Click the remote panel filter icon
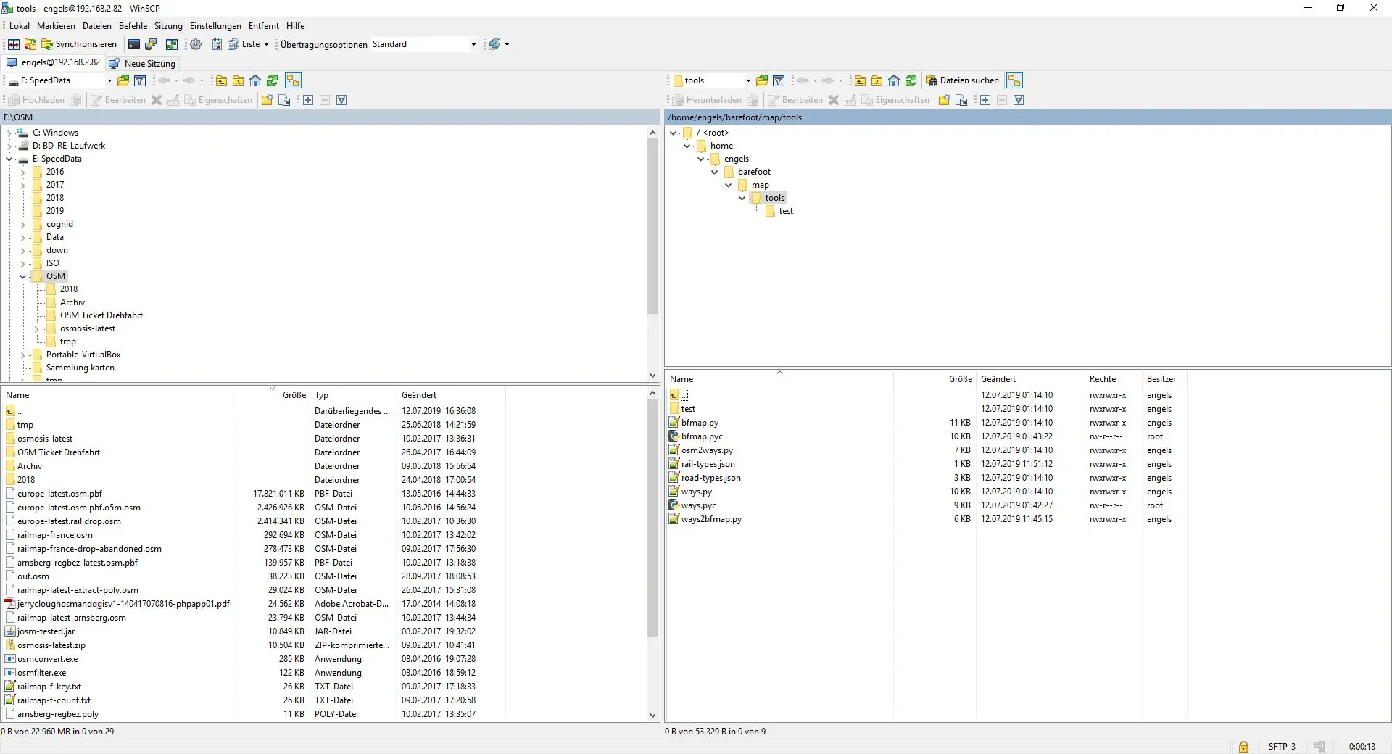This screenshot has height=754, width=1392. [779, 80]
